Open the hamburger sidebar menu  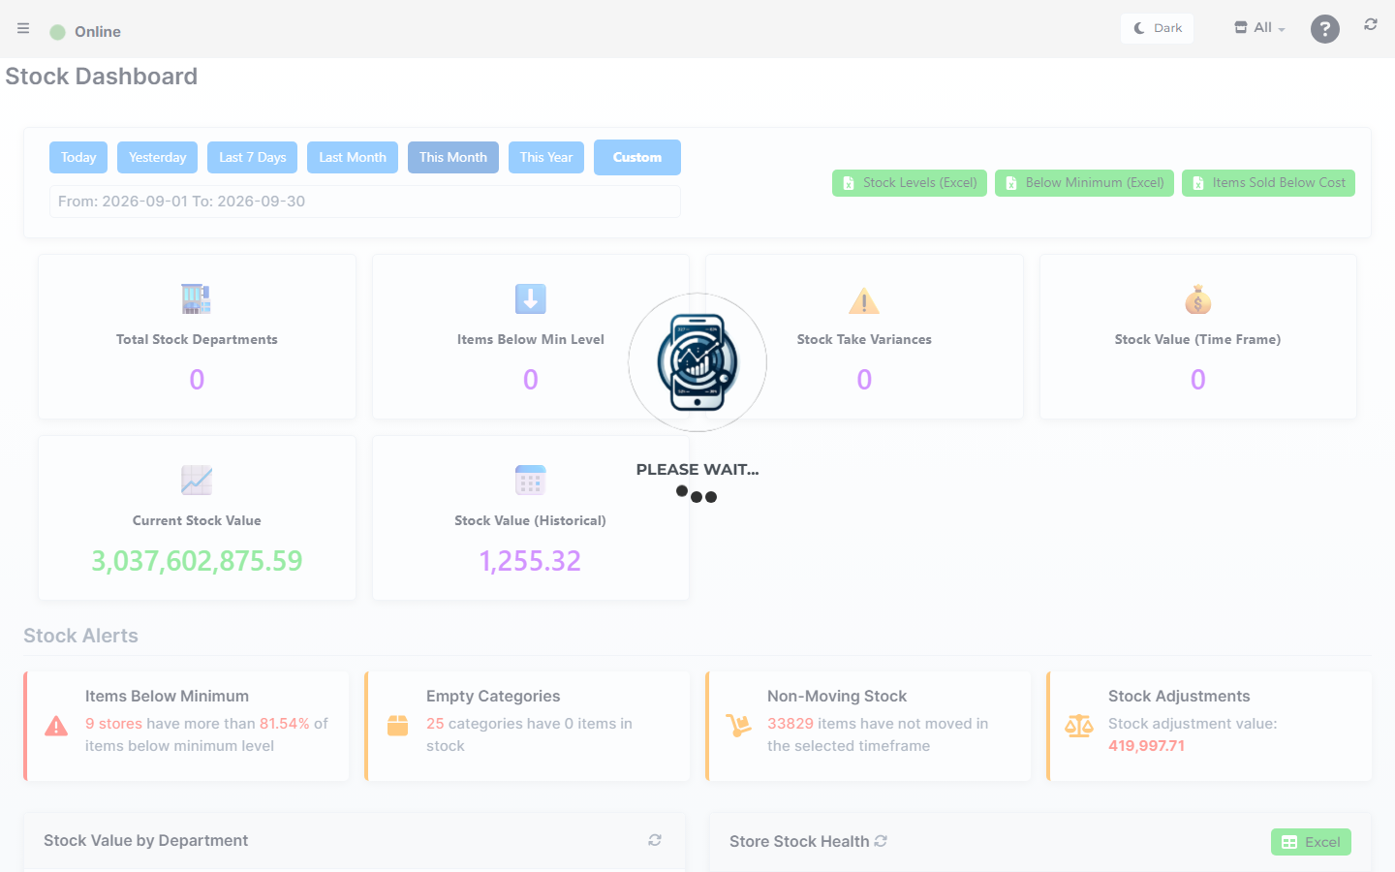pos(23,29)
